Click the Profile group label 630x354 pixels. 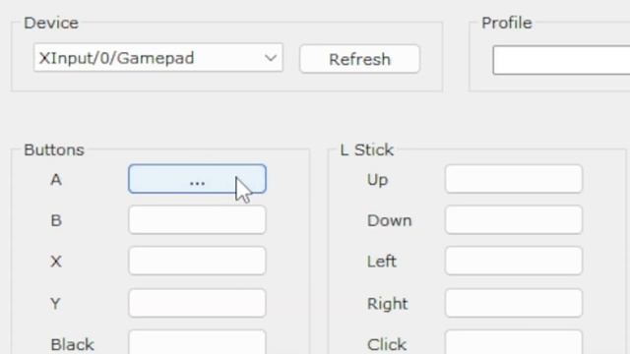(507, 23)
